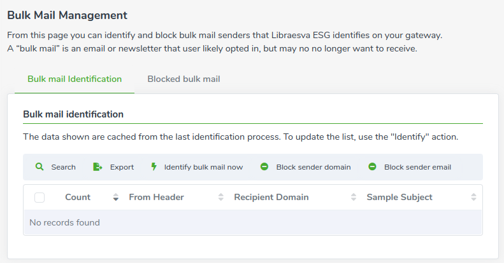
Task: Click the Sample Subject column header
Action: tap(400, 198)
